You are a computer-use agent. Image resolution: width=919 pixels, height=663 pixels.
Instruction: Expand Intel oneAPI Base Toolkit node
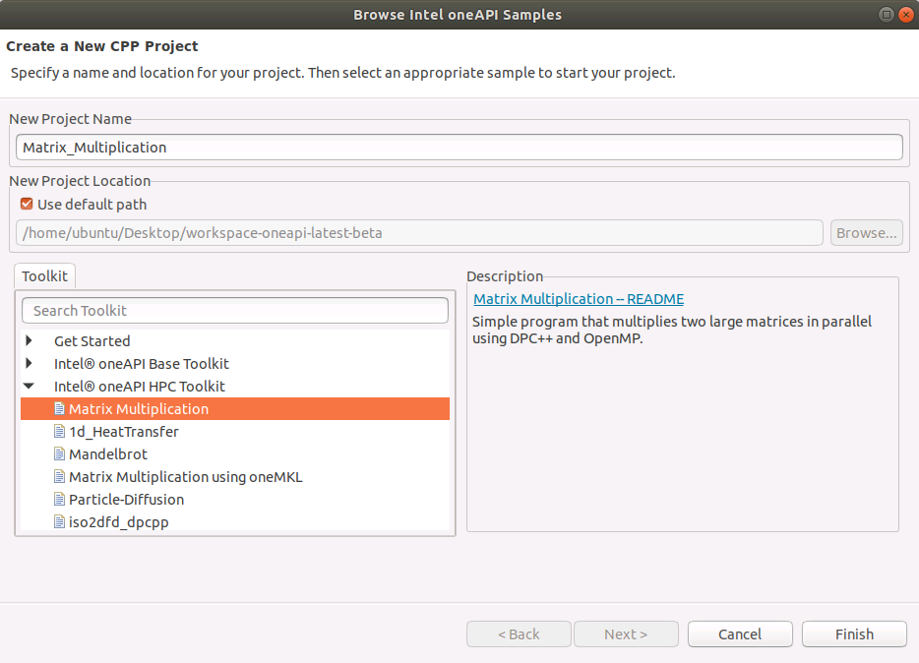(29, 363)
